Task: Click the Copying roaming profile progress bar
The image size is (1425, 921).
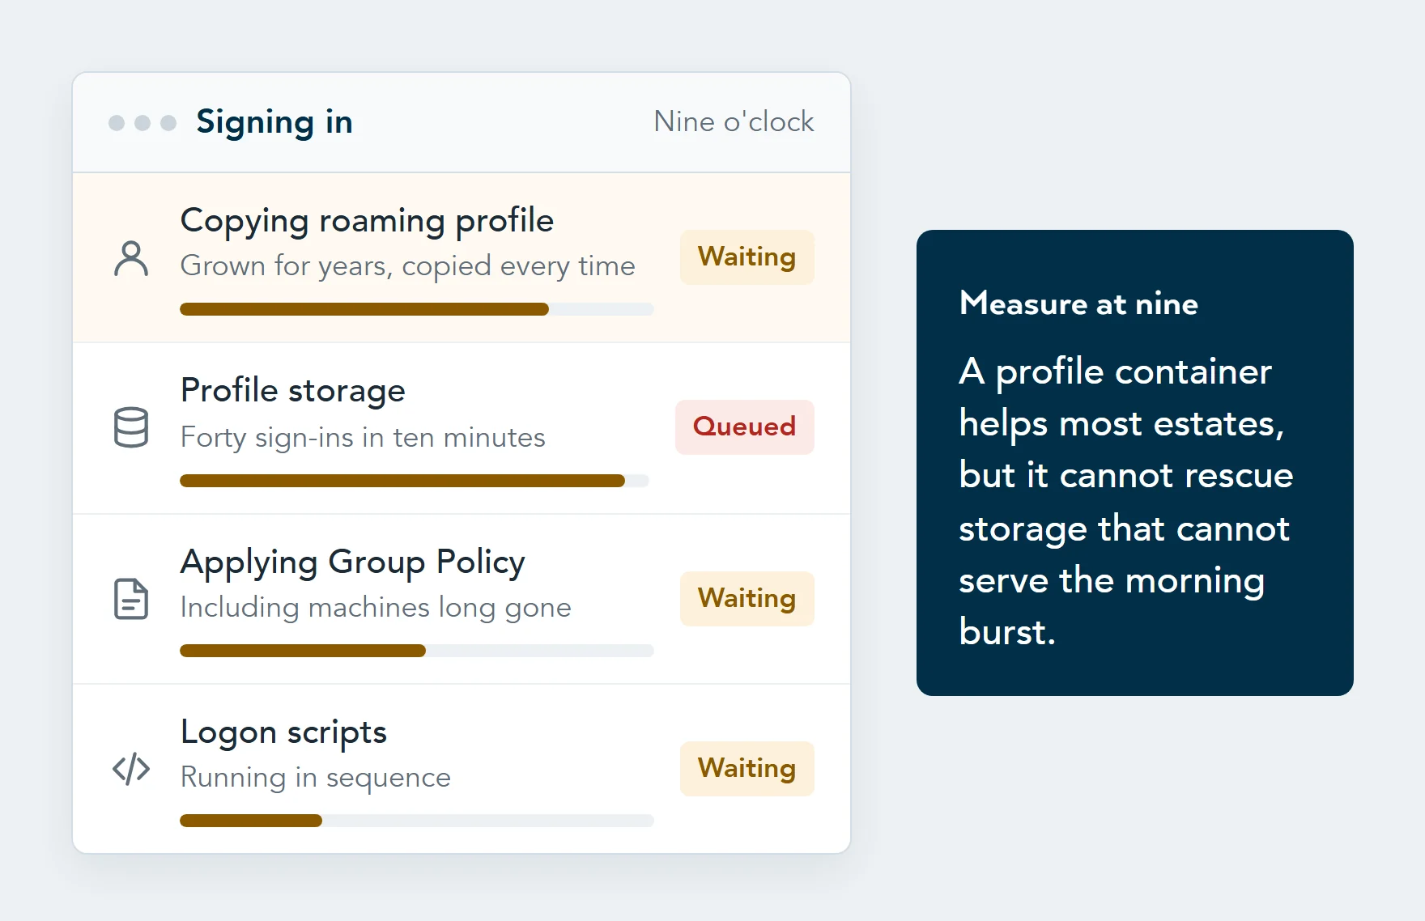Action: click(416, 309)
